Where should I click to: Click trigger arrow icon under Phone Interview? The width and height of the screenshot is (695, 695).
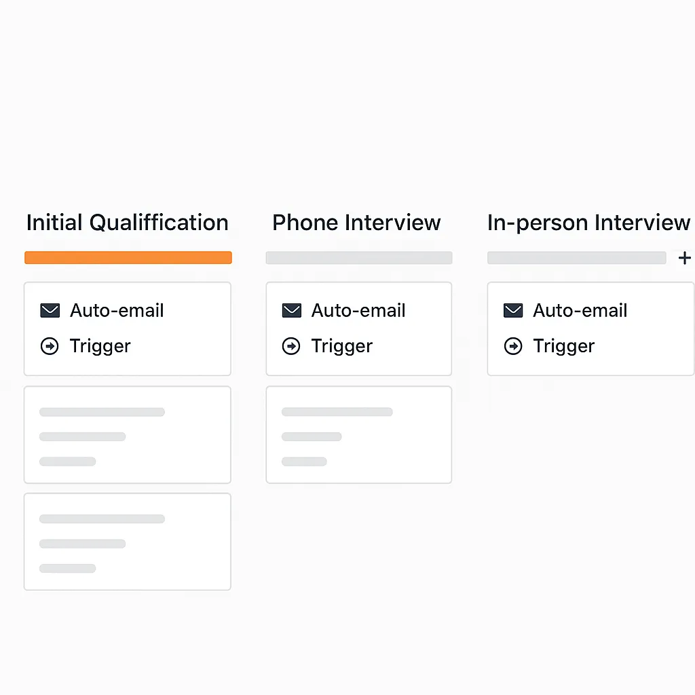291,346
